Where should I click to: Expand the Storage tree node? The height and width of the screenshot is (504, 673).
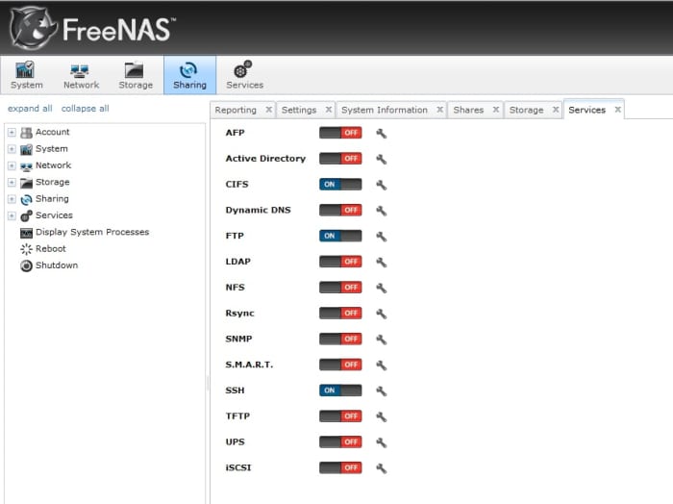click(x=12, y=183)
